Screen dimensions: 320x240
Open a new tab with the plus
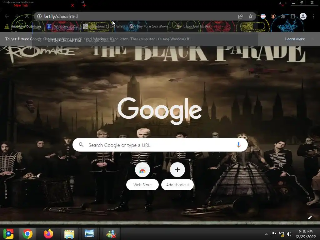click(x=84, y=5)
